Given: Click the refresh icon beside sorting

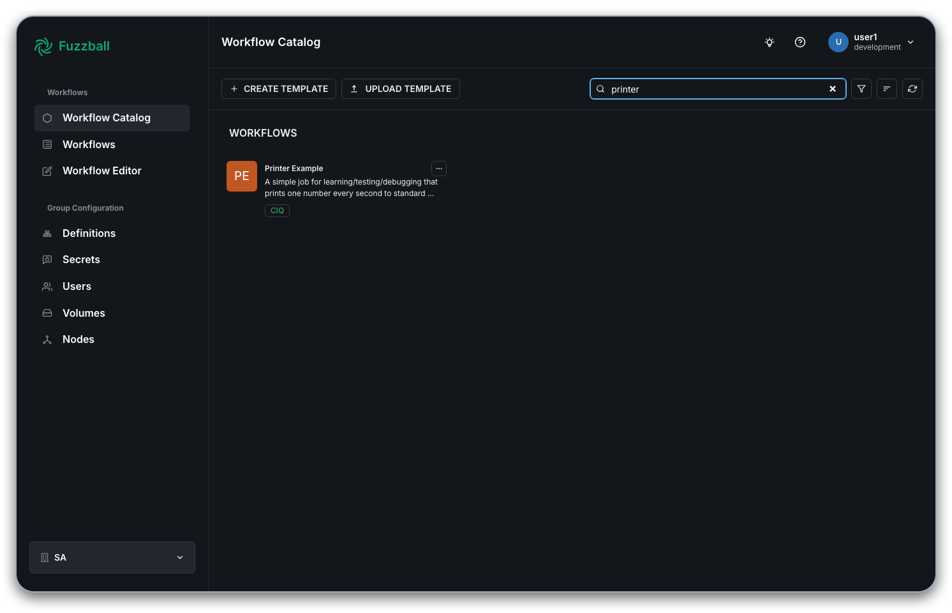Looking at the screenshot, I should pos(912,89).
